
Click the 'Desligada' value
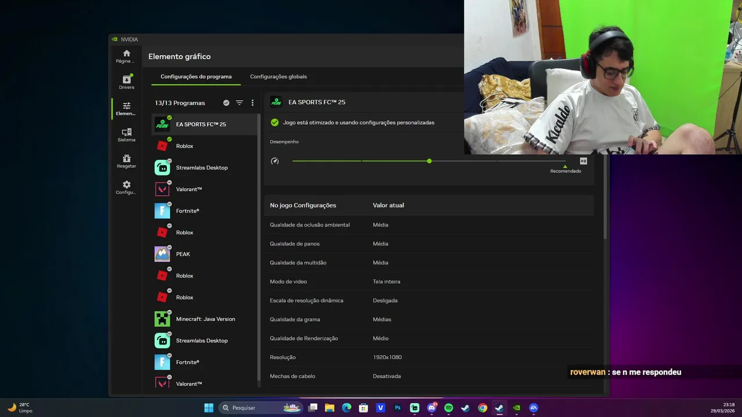385,301
